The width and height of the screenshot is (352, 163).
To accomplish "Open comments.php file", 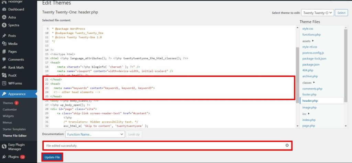I will point(312,89).
